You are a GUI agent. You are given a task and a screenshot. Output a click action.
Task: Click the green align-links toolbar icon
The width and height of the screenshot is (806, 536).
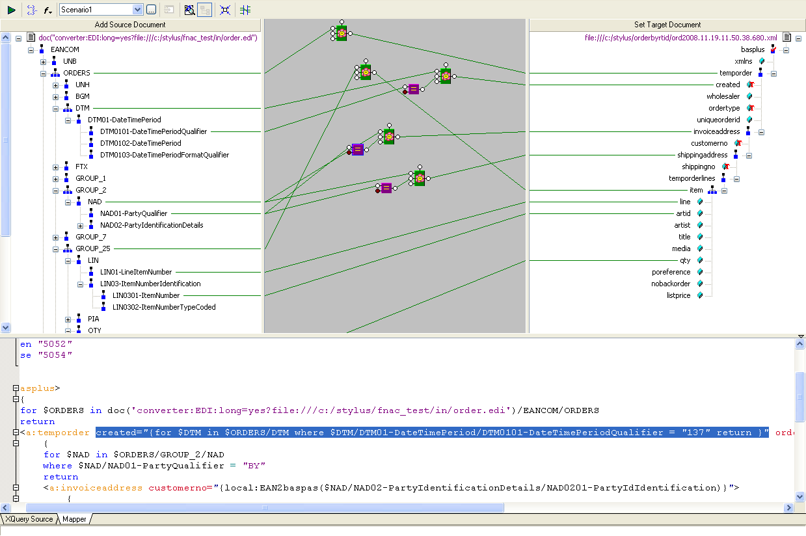click(x=245, y=10)
